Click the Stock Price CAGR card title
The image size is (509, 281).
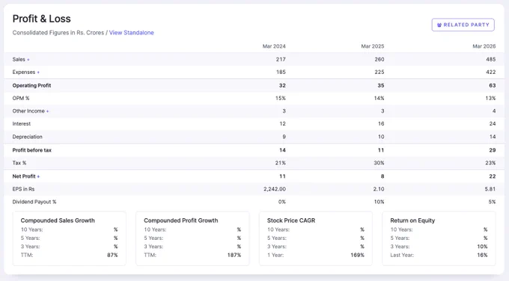[291, 220]
